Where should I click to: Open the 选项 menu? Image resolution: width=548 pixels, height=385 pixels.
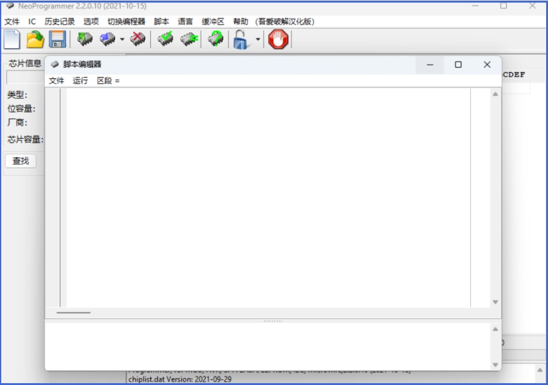91,22
